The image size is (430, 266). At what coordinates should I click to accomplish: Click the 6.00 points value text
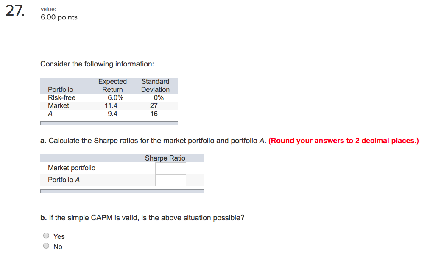tap(59, 17)
